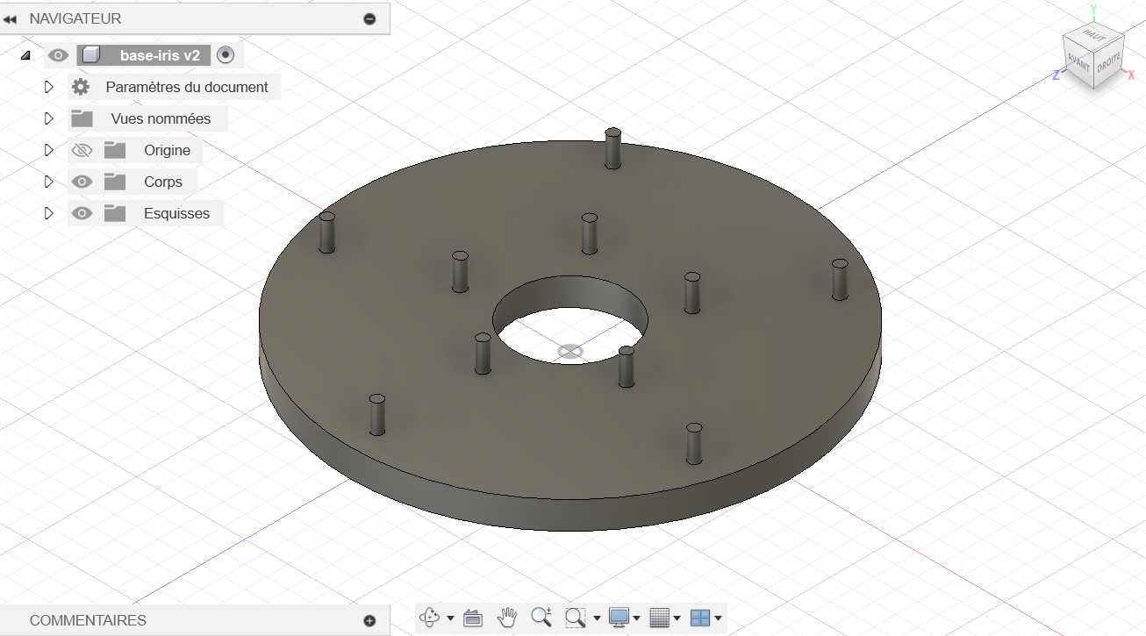Select the Zoom magnifier with plus-minus
Viewport: 1146px width, 636px height.
pos(541,618)
